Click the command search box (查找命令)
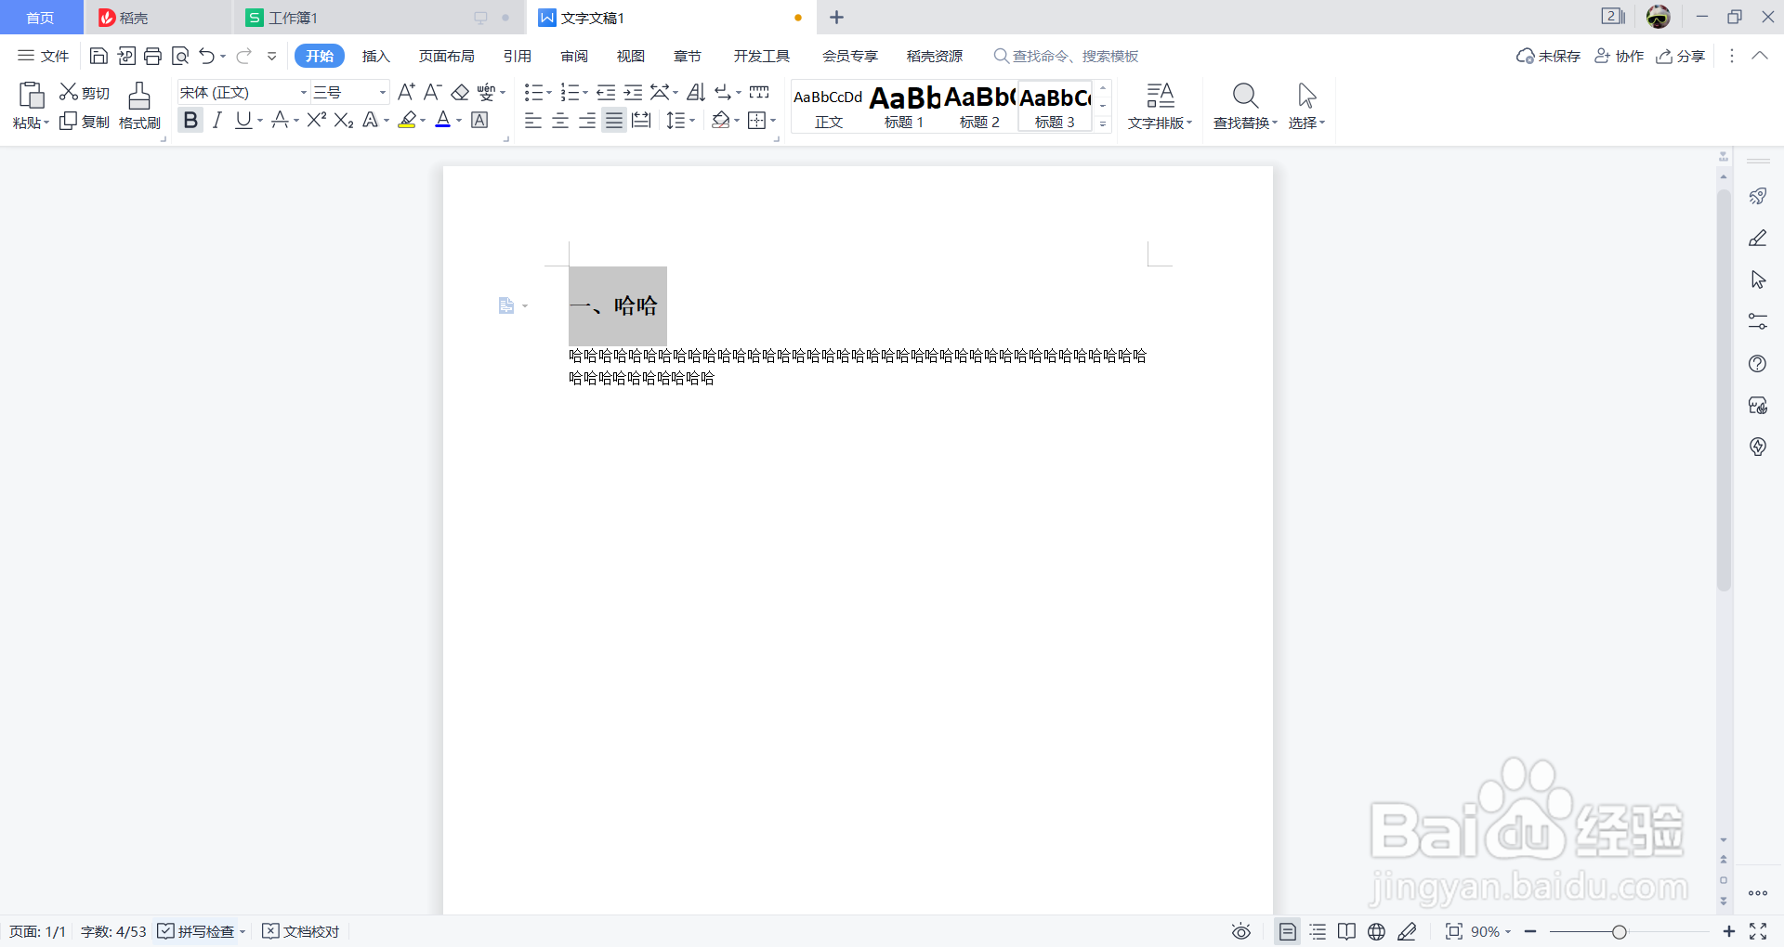This screenshot has height=947, width=1784. click(x=1067, y=56)
